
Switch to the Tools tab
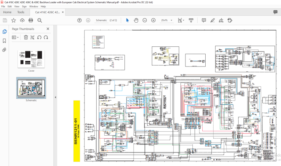[x=20, y=12]
